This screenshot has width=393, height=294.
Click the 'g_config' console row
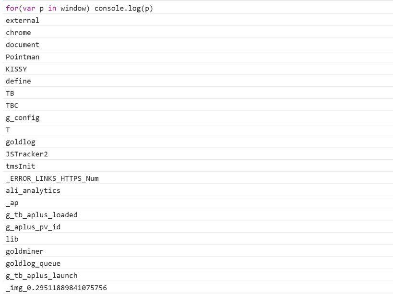(x=198, y=118)
